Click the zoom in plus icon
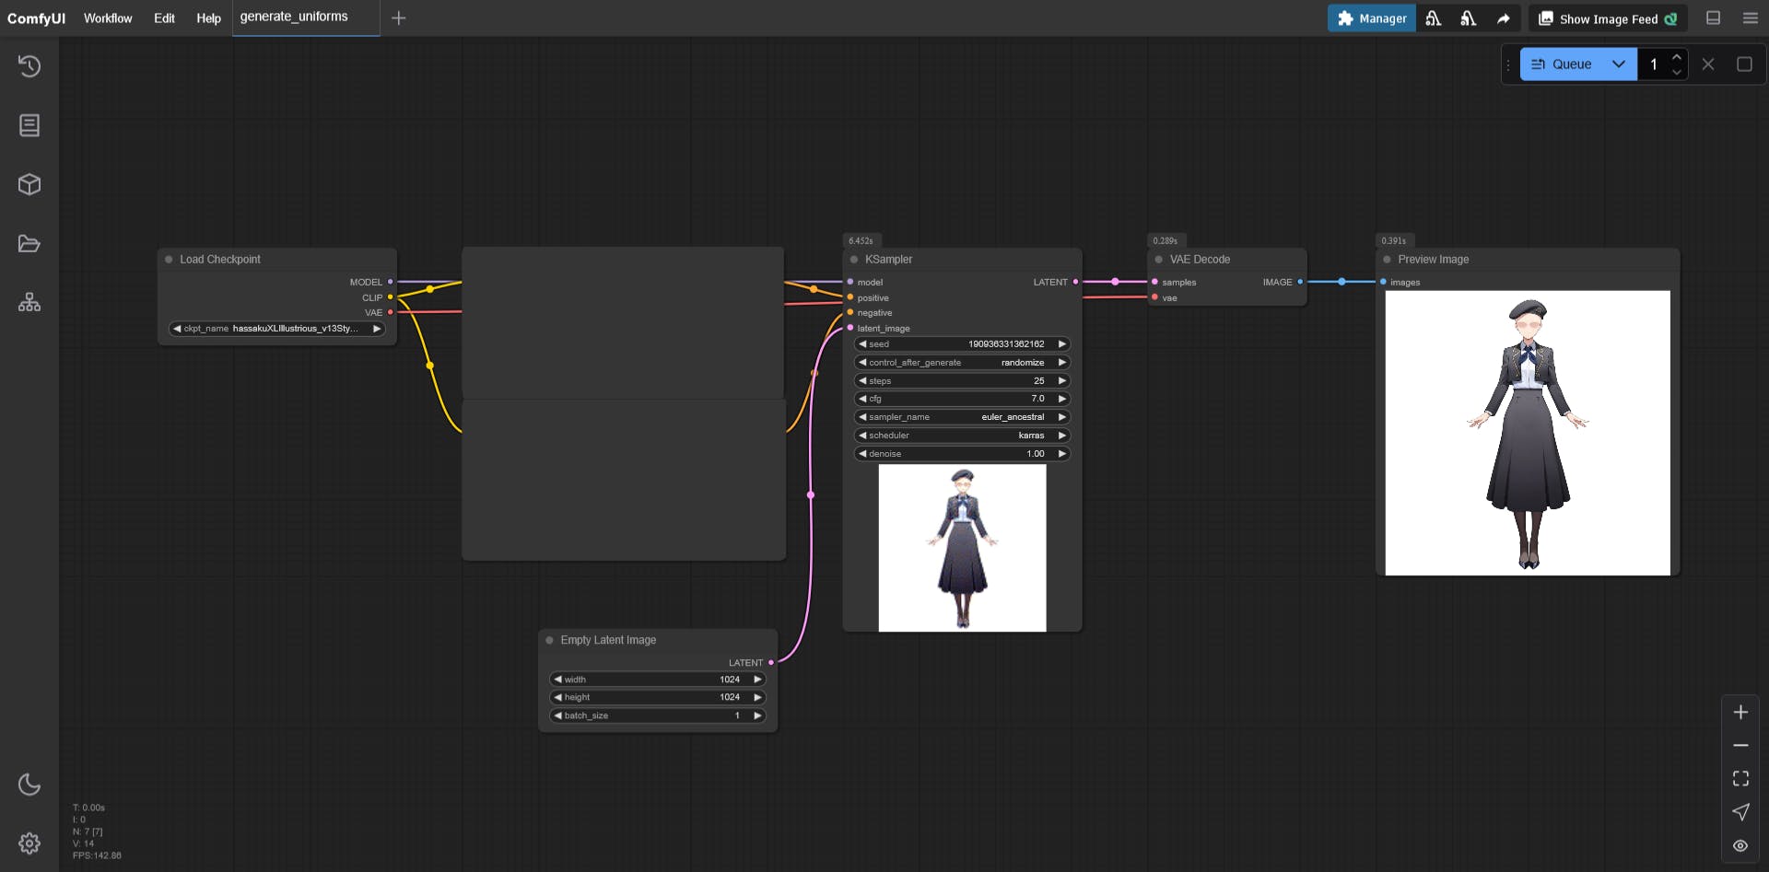 (1740, 713)
